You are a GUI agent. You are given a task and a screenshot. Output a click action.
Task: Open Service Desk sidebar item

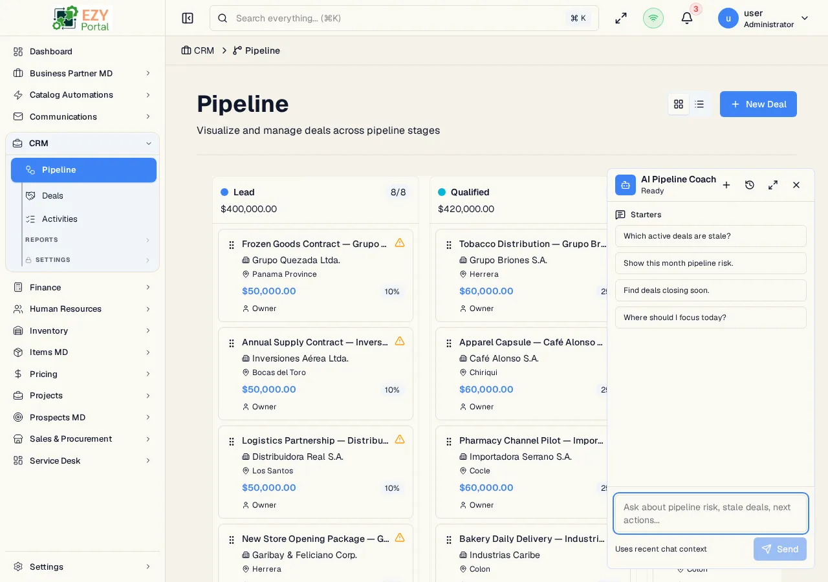tap(82, 460)
